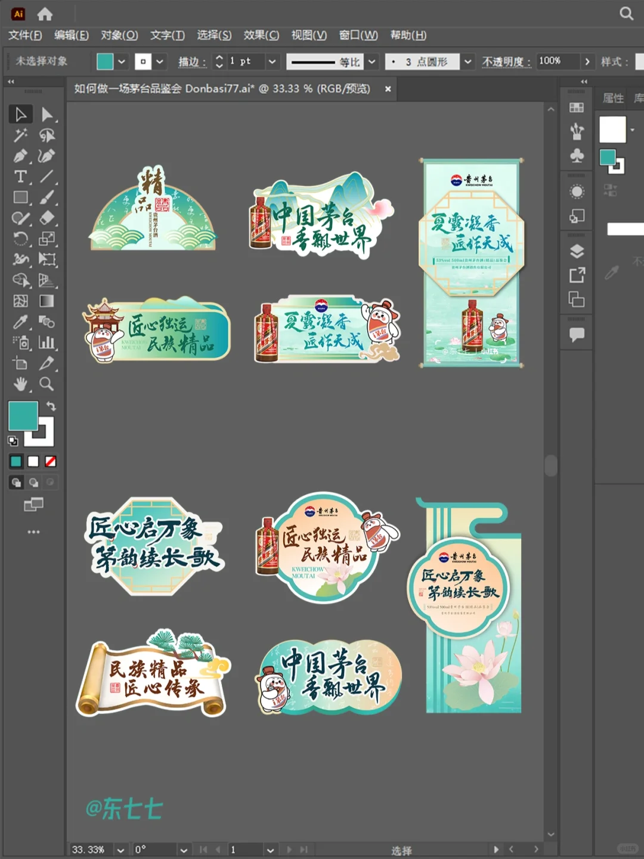Screen dimensions: 644x859
Task: Enable Draw Behind mode
Action: tap(33, 483)
